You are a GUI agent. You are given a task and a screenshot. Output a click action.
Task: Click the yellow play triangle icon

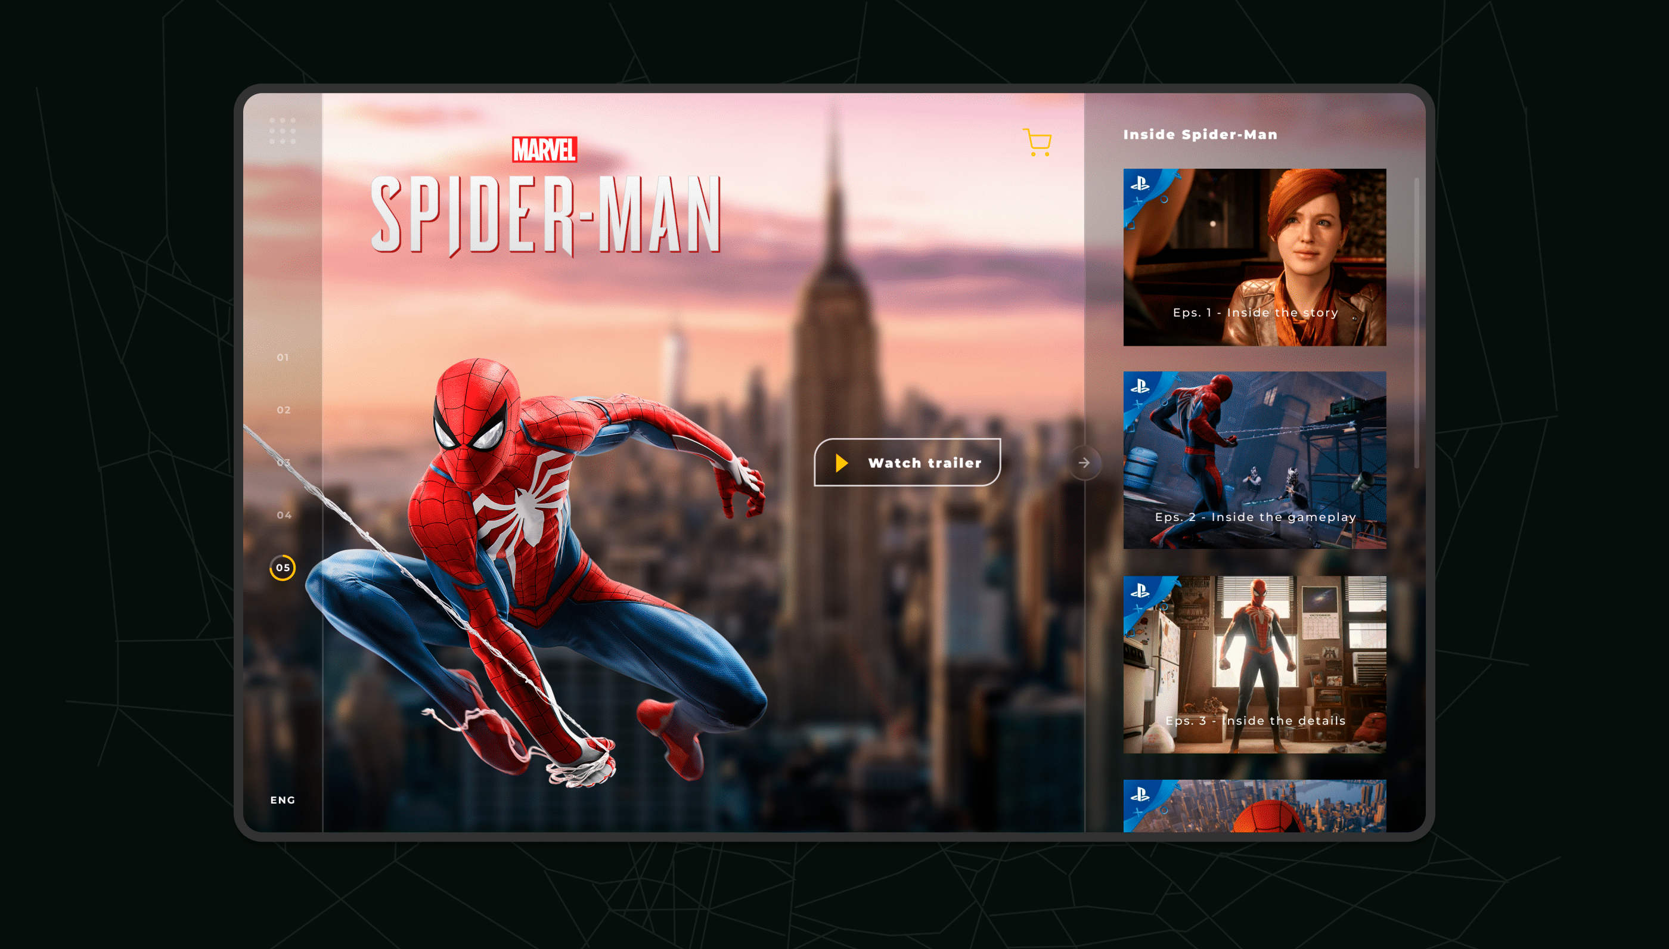point(841,463)
